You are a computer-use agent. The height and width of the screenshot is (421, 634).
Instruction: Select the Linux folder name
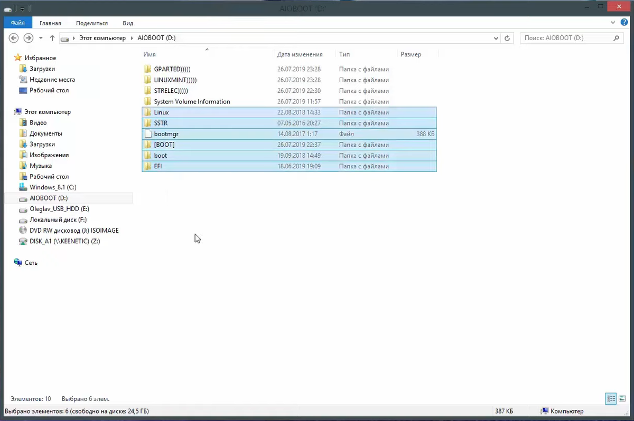point(161,112)
